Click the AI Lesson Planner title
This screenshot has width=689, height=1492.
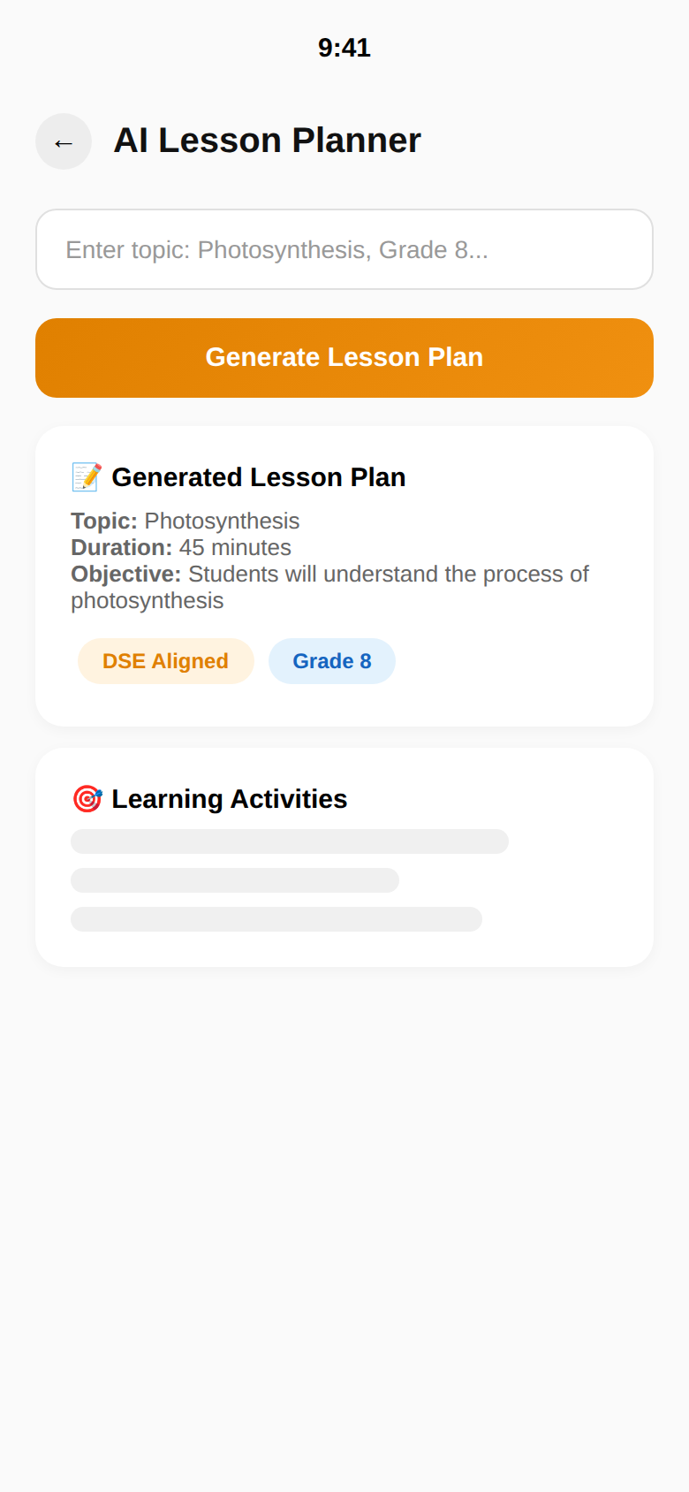pyautogui.click(x=267, y=141)
